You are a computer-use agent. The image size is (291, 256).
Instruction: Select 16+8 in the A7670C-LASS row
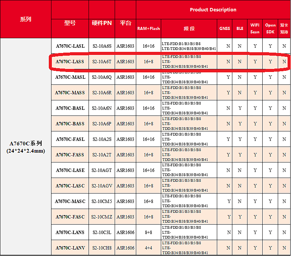(148, 61)
